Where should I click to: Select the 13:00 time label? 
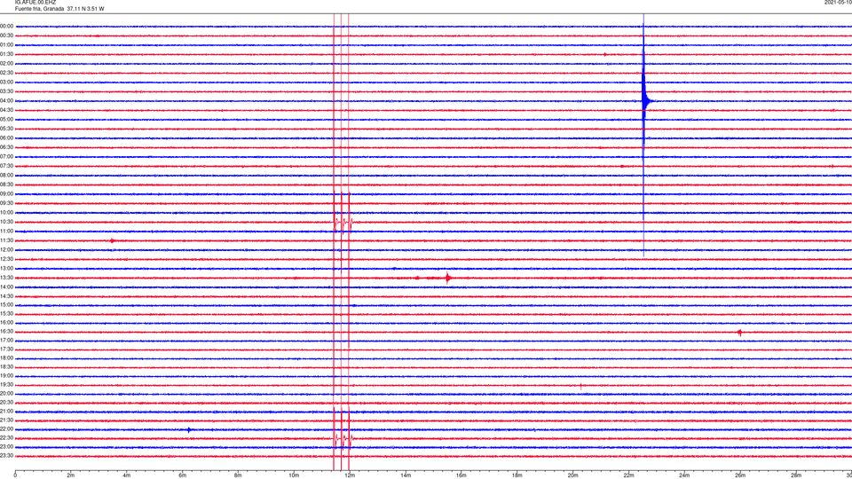(7, 268)
